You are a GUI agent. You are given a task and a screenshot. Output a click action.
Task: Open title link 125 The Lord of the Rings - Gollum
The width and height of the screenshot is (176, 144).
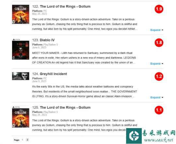click(65, 107)
